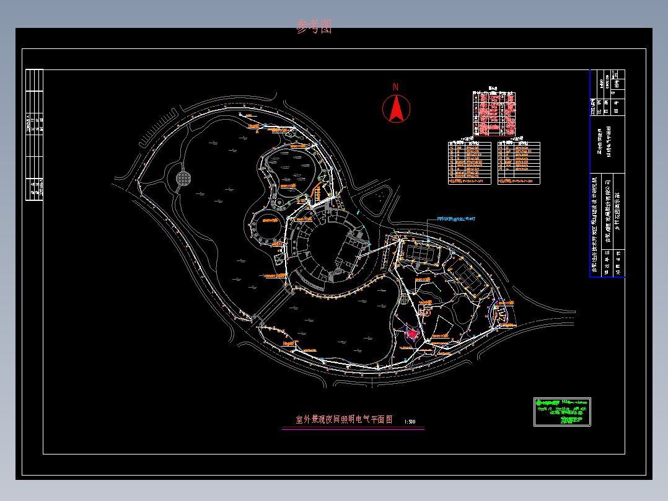The image size is (668, 501).
Task: Click the cyan annotation note
Action: [456, 219]
